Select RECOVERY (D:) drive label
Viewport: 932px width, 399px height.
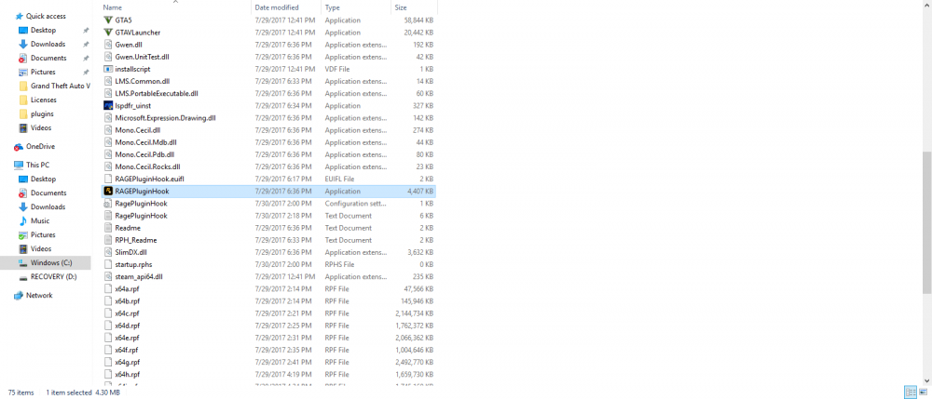pyautogui.click(x=53, y=277)
